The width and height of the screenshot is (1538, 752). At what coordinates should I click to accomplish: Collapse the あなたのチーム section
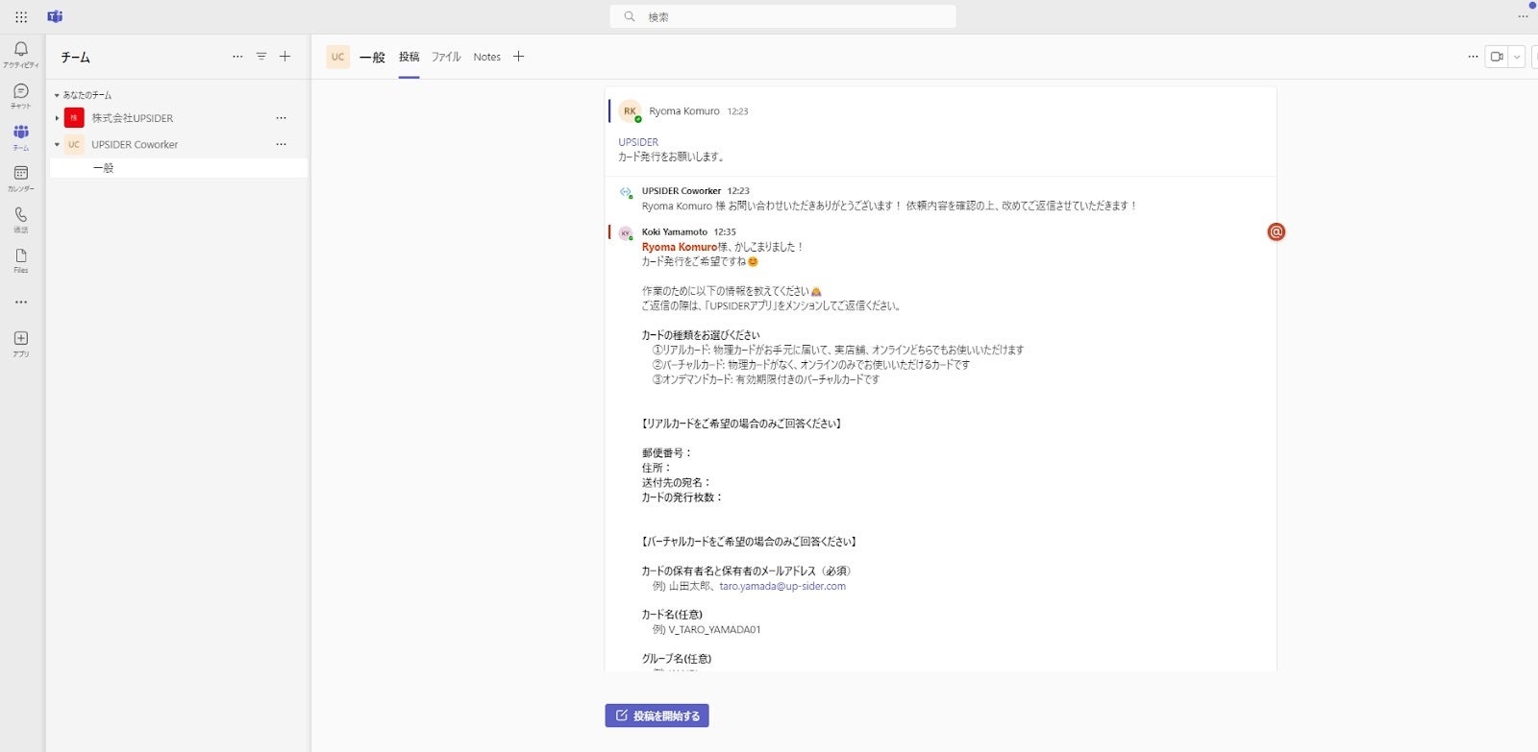[57, 95]
